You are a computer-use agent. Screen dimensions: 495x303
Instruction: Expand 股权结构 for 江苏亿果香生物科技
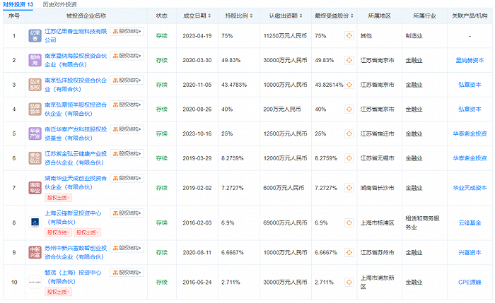[127, 31]
